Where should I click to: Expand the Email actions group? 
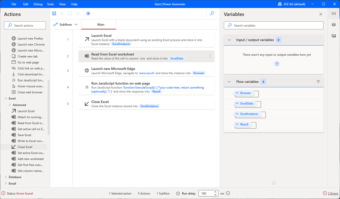(x=6, y=183)
